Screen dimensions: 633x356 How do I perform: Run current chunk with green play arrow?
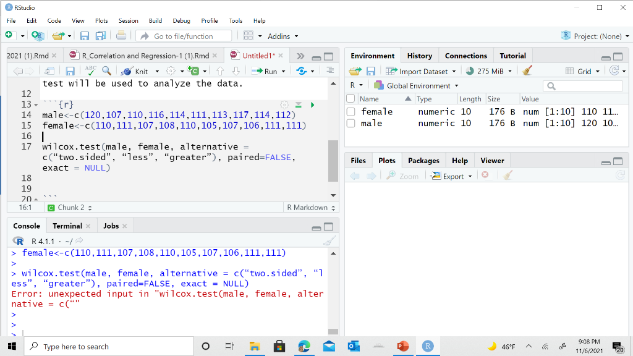click(312, 105)
